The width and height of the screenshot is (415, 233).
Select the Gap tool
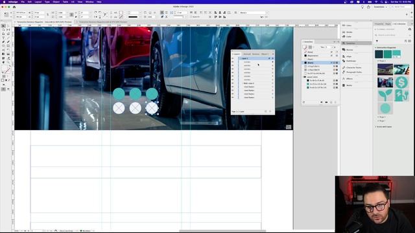coord(8,30)
